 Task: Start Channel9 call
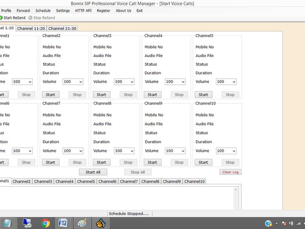[x=152, y=162]
